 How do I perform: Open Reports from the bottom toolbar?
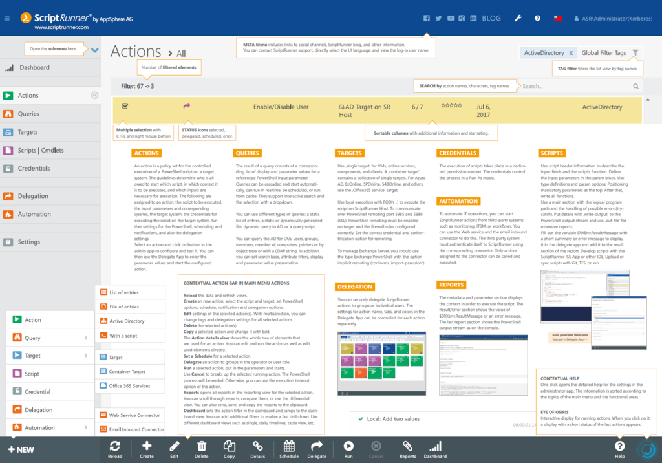tap(408, 449)
